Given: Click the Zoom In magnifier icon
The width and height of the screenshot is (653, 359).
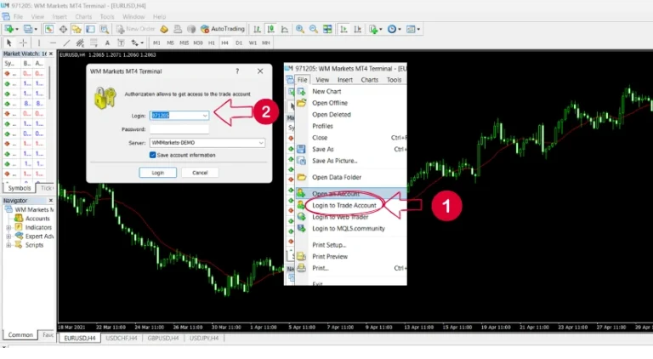Looking at the screenshot, I should [299, 29].
